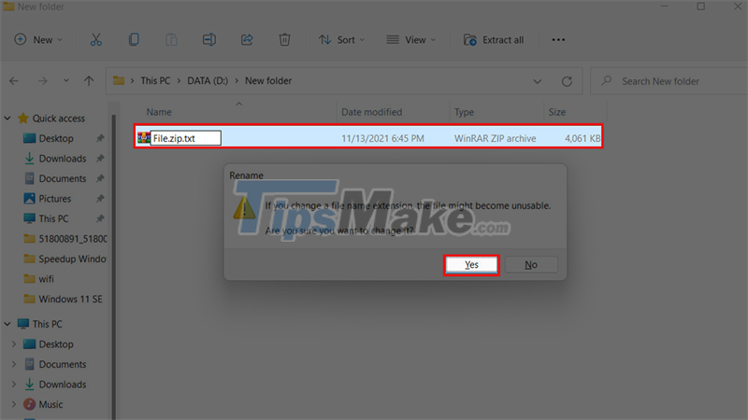
Task: Click the 11/13/2021 6:45 PM date cell
Action: [382, 138]
